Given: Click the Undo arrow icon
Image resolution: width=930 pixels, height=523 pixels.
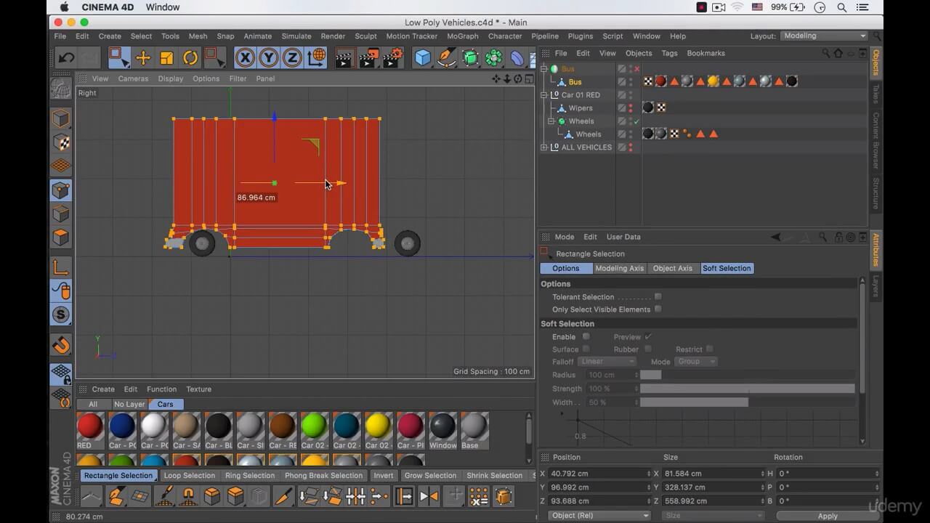Looking at the screenshot, I should [x=66, y=58].
